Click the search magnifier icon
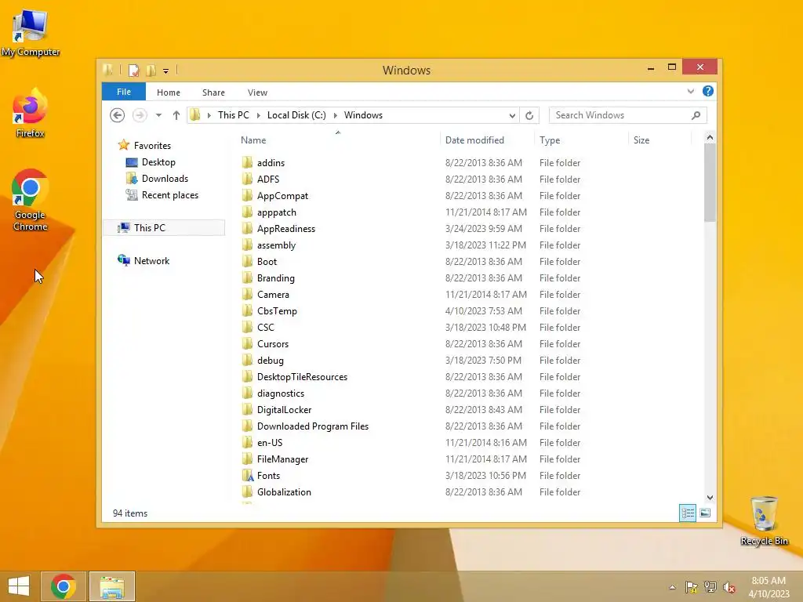This screenshot has height=602, width=803. (696, 115)
